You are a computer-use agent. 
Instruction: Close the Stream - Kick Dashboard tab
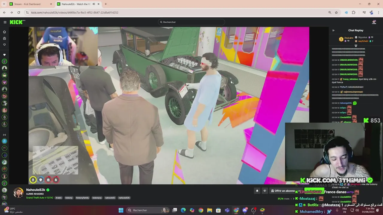[x=51, y=4]
